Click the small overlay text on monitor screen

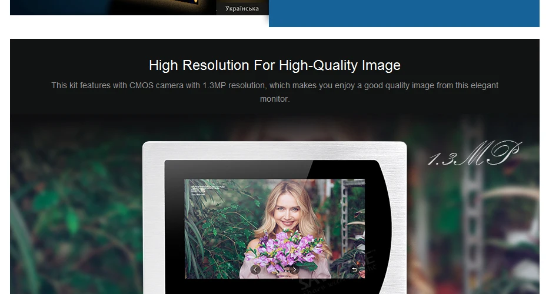pos(208,191)
